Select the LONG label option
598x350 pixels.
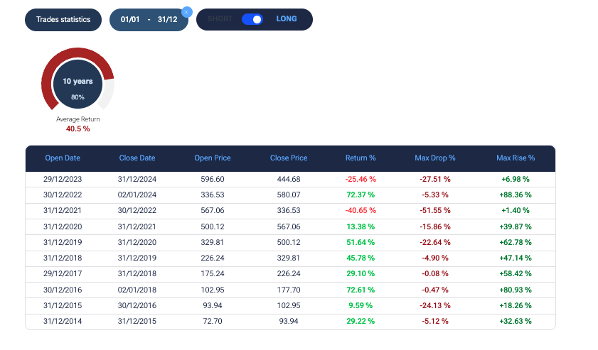pos(287,19)
